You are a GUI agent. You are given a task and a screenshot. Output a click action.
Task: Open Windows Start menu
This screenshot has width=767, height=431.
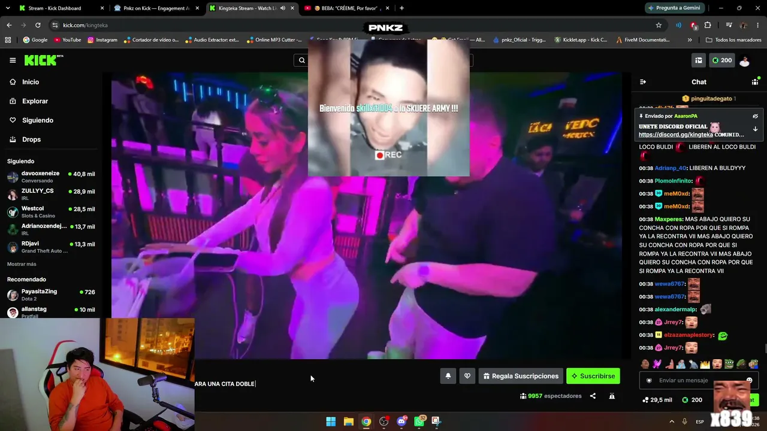(x=331, y=421)
